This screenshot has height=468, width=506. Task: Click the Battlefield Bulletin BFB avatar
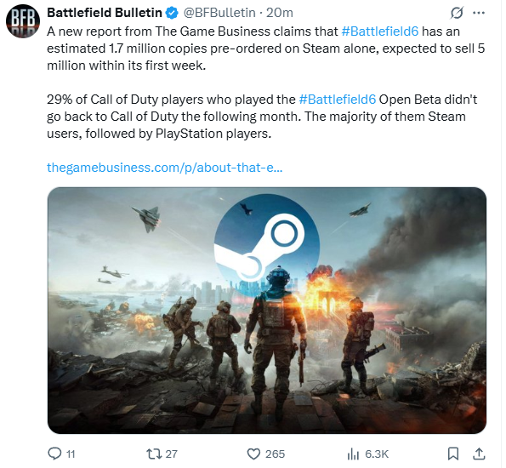[x=23, y=21]
